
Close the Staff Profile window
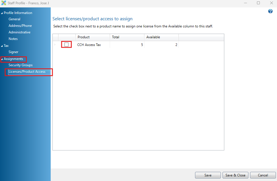tap(272, 3)
